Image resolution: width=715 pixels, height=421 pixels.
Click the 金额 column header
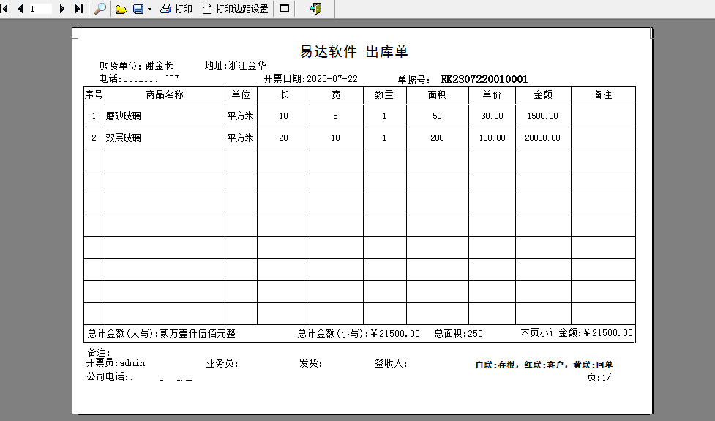point(543,95)
